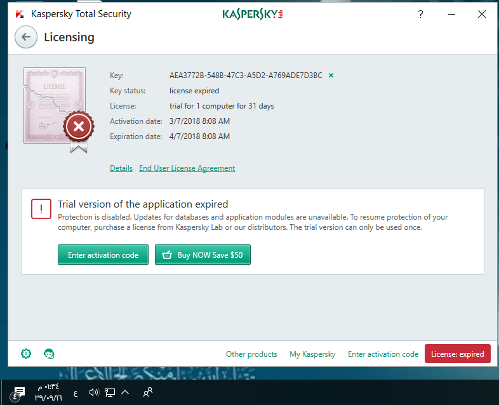Click the Licensing page title
Image resolution: width=499 pixels, height=405 pixels.
69,37
